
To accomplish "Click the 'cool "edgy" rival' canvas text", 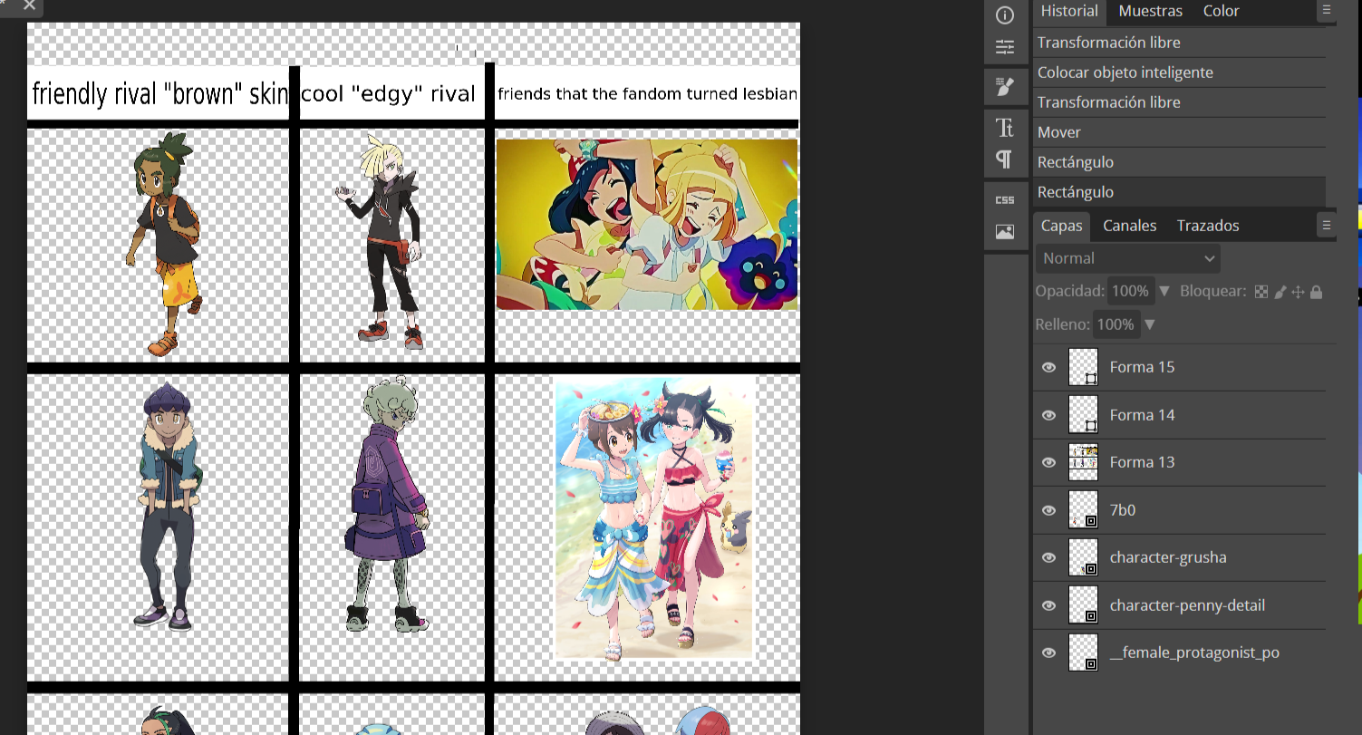I will click(388, 93).
